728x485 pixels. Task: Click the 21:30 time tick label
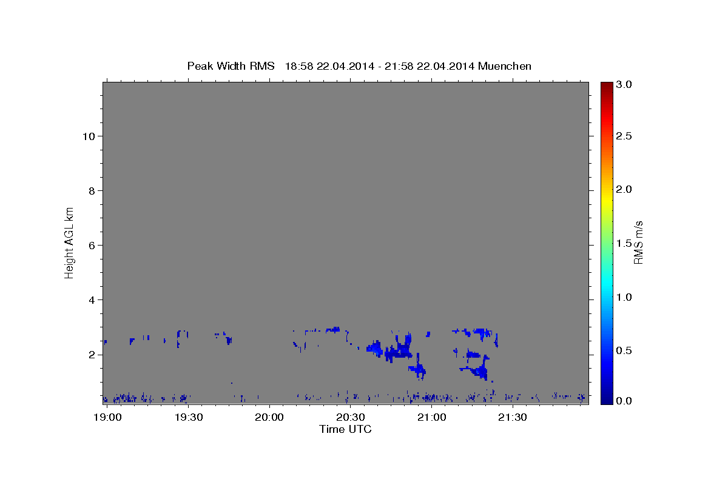[x=513, y=417]
